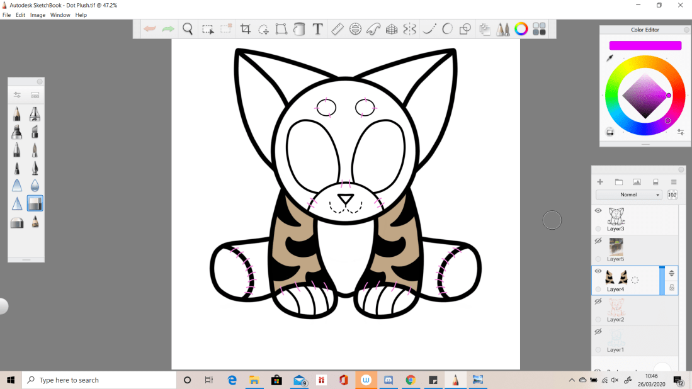Open the Normal blend mode dropdown

(629, 195)
